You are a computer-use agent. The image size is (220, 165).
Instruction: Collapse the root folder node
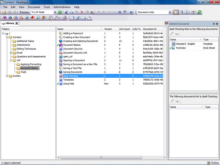tap(3, 33)
